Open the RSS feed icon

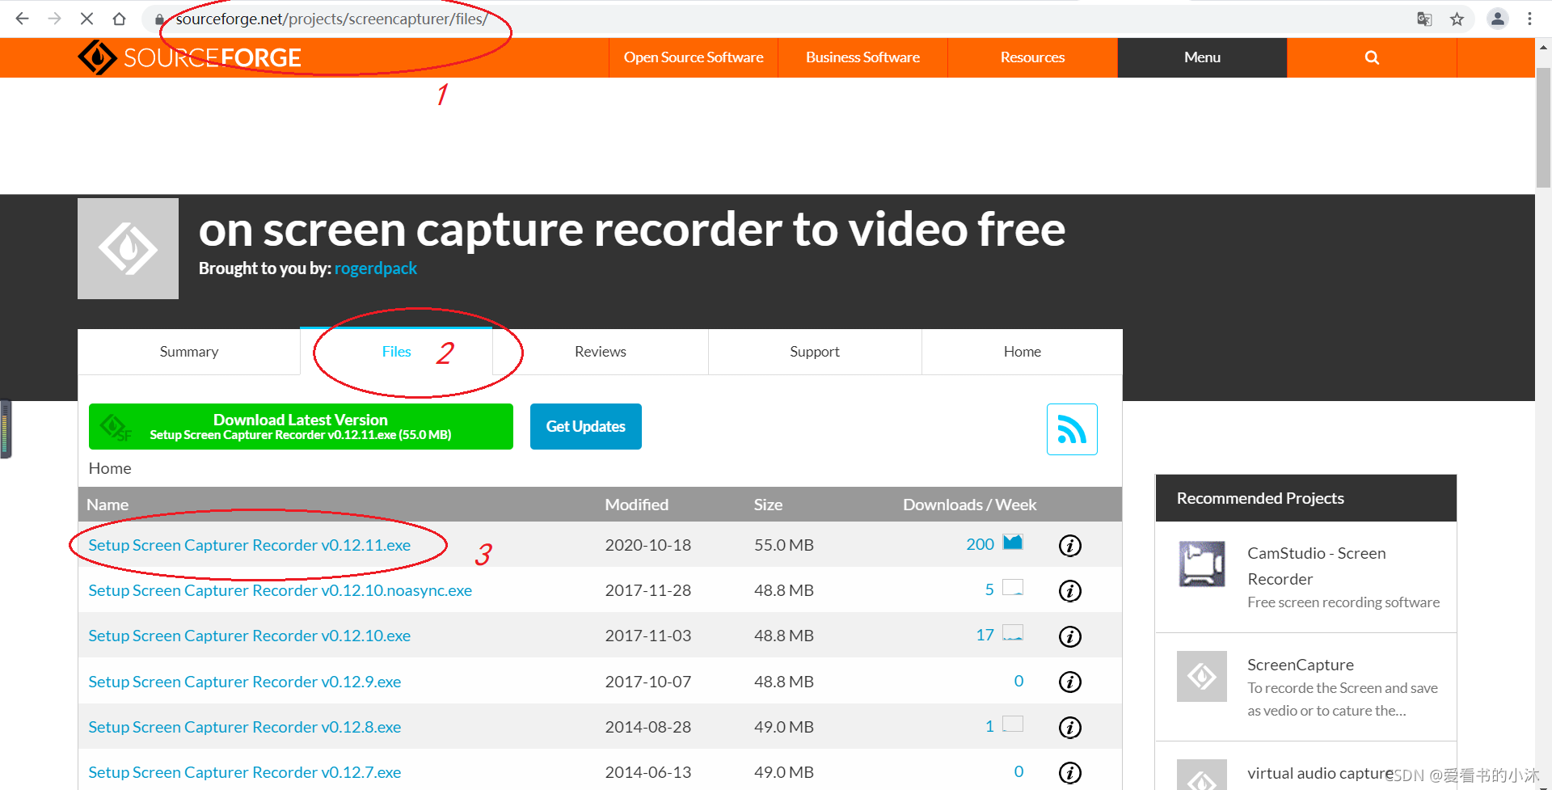tap(1072, 429)
